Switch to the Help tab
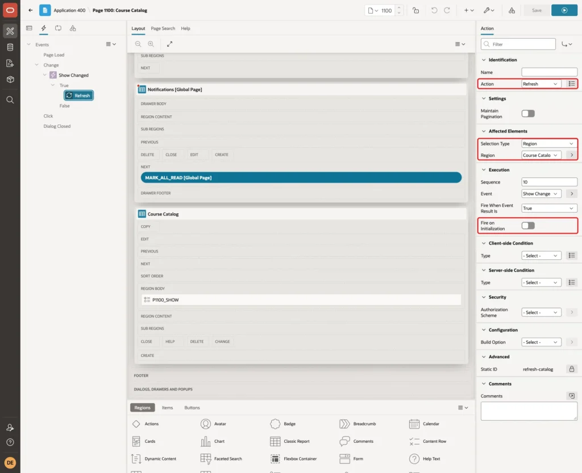The image size is (582, 473). 186,28
